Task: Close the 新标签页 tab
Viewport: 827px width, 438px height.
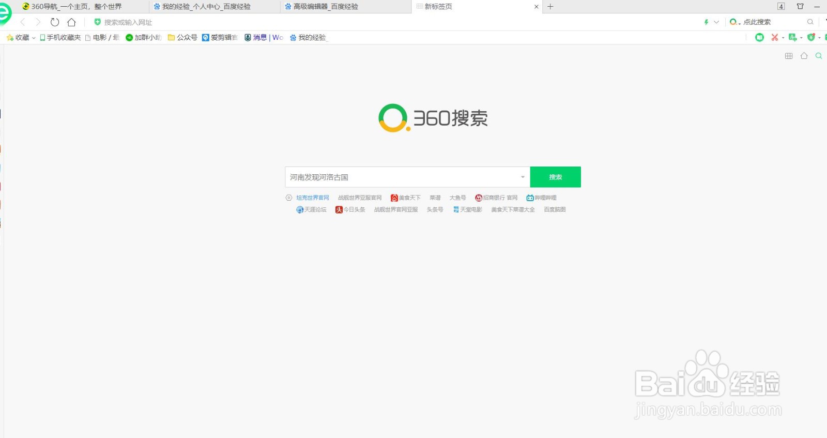Action: pos(537,7)
